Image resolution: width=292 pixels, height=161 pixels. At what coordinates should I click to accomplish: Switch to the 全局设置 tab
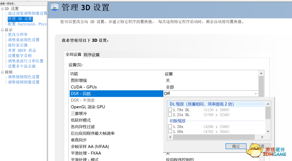coord(73,54)
